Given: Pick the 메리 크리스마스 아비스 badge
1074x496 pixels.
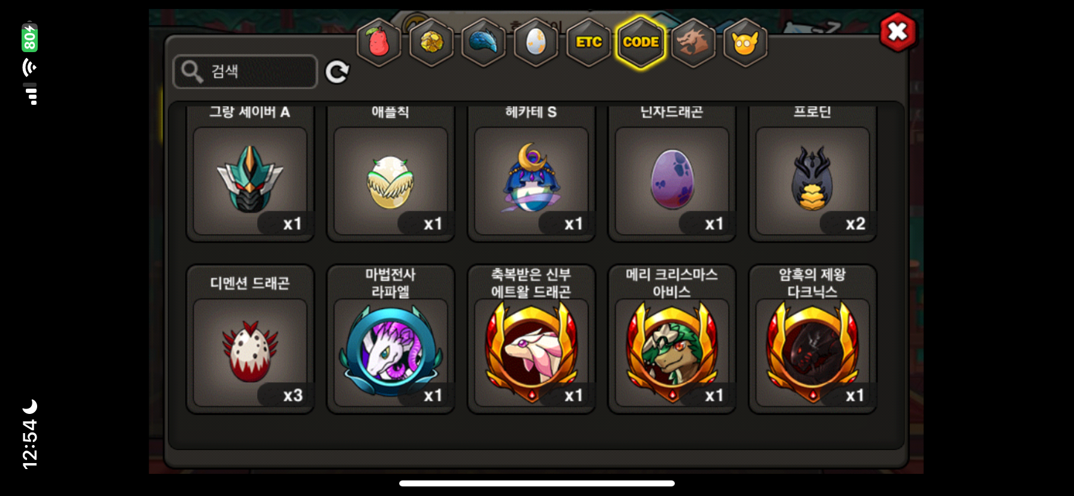Looking at the screenshot, I should click(x=672, y=340).
